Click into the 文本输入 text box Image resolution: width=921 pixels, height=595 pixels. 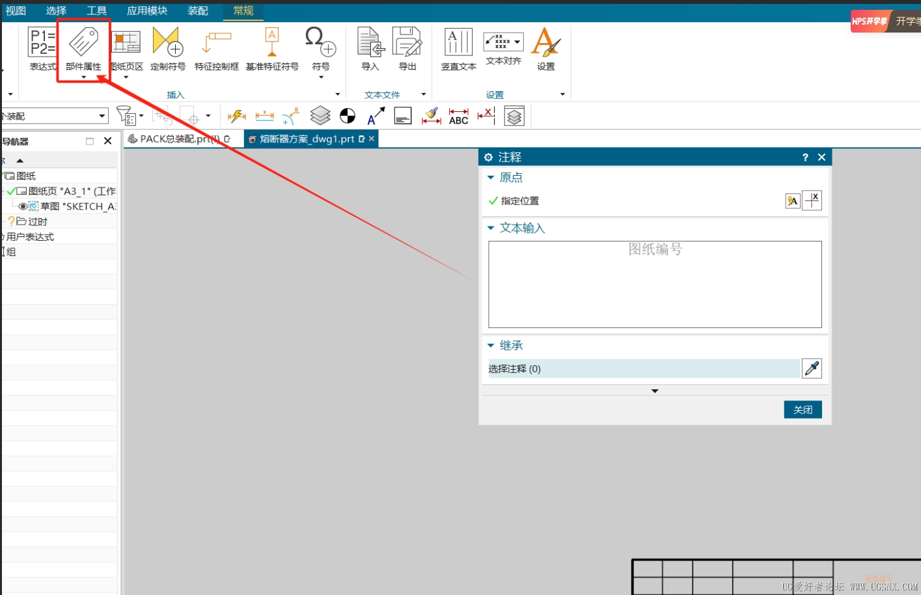[655, 284]
